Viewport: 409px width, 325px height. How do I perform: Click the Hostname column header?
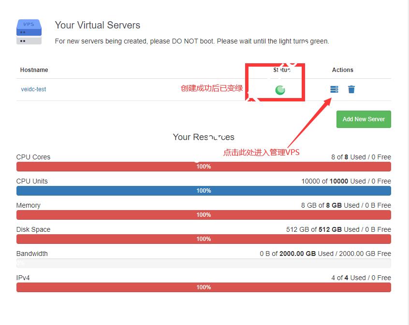34,70
